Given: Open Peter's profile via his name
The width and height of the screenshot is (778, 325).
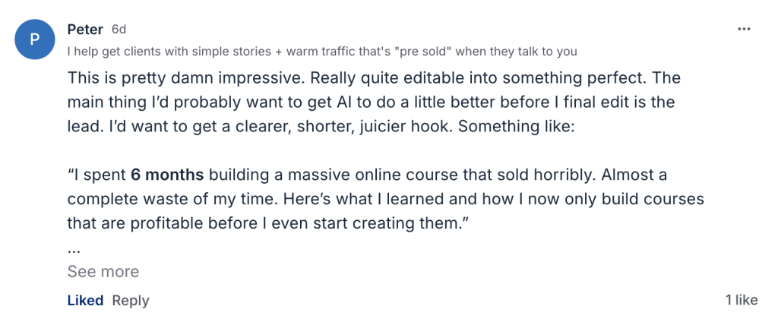Looking at the screenshot, I should (x=85, y=30).
